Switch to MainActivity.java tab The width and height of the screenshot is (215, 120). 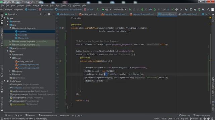point(67,14)
